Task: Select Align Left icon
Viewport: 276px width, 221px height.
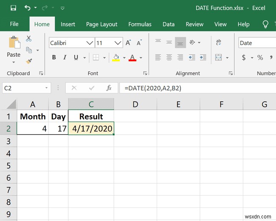Action: [158, 57]
